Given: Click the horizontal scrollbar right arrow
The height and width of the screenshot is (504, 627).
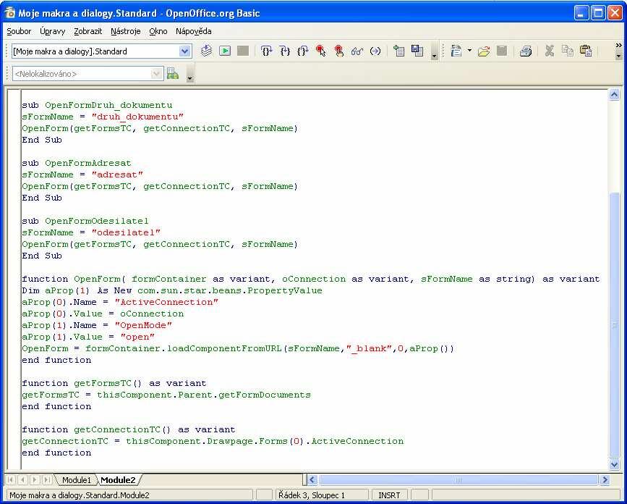Looking at the screenshot, I should coord(604,479).
